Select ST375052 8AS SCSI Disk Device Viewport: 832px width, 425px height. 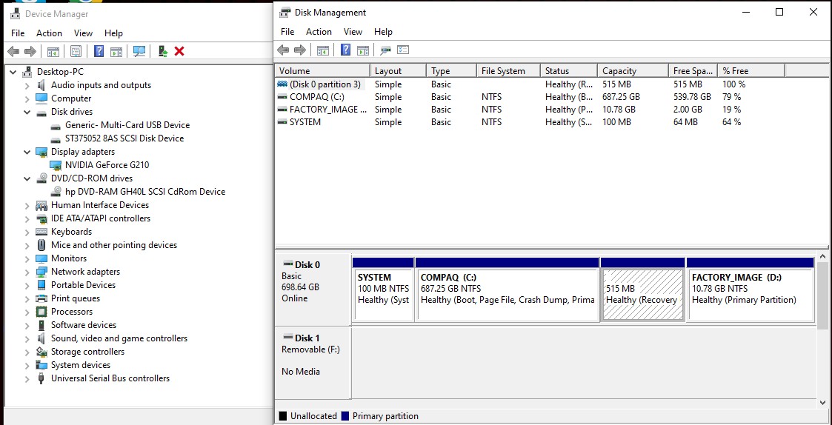click(124, 138)
